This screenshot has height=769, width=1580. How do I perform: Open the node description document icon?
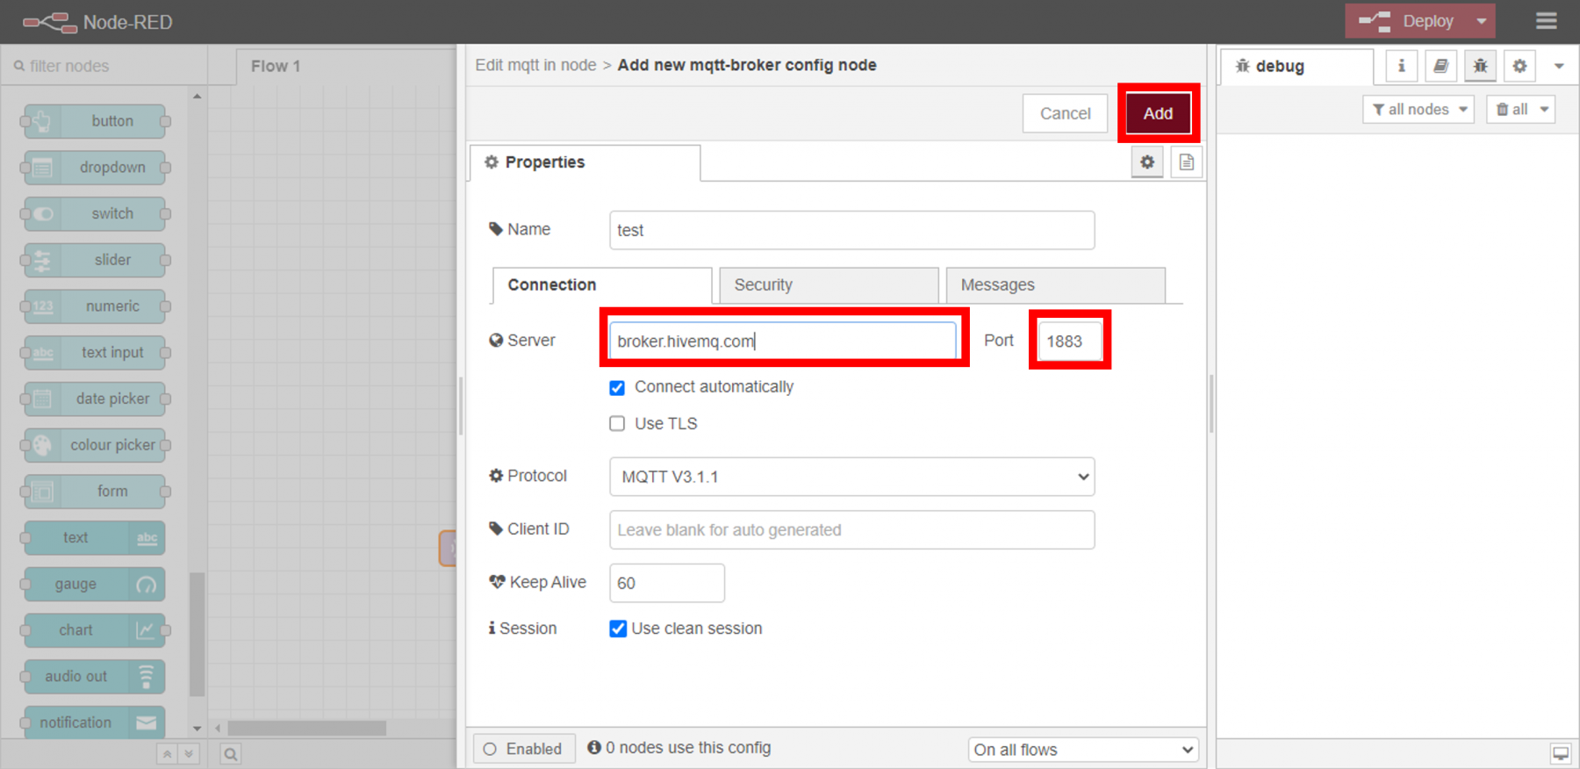[1186, 162]
